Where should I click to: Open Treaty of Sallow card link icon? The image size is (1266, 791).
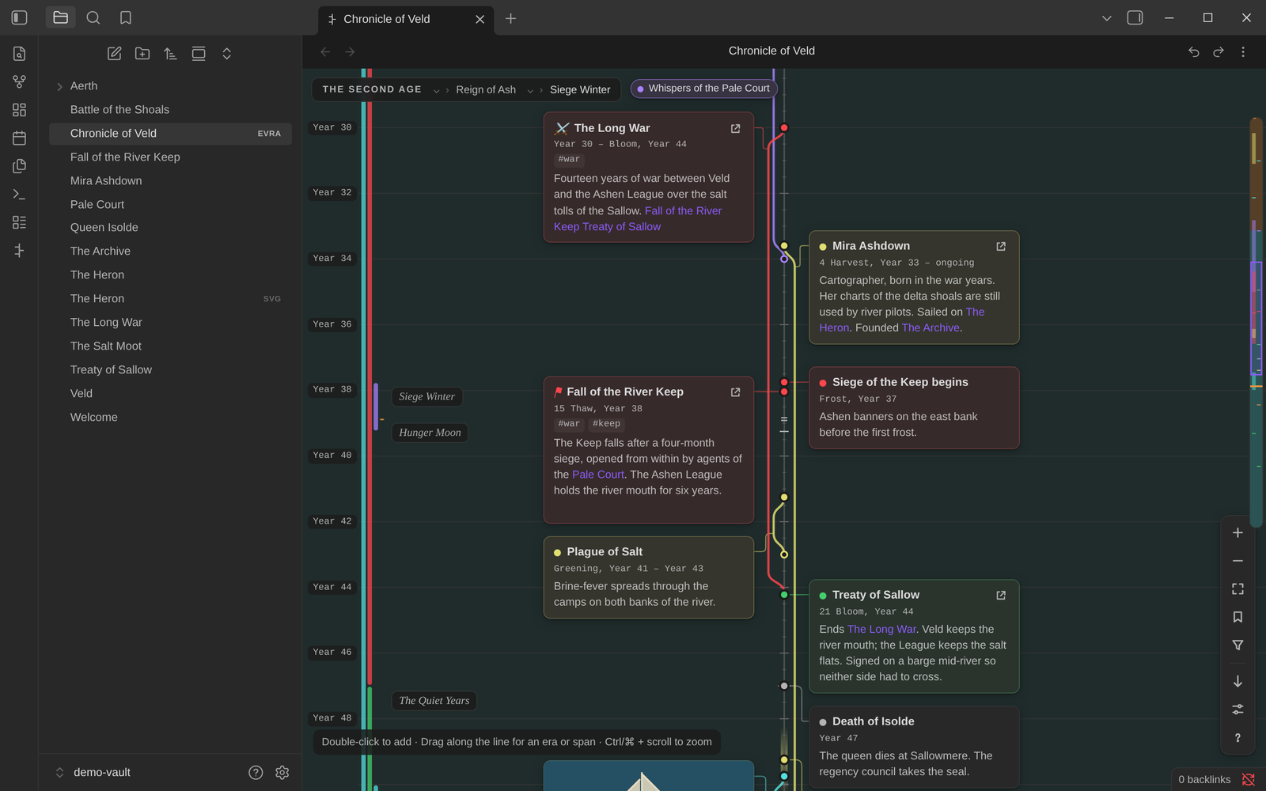tap(1001, 595)
